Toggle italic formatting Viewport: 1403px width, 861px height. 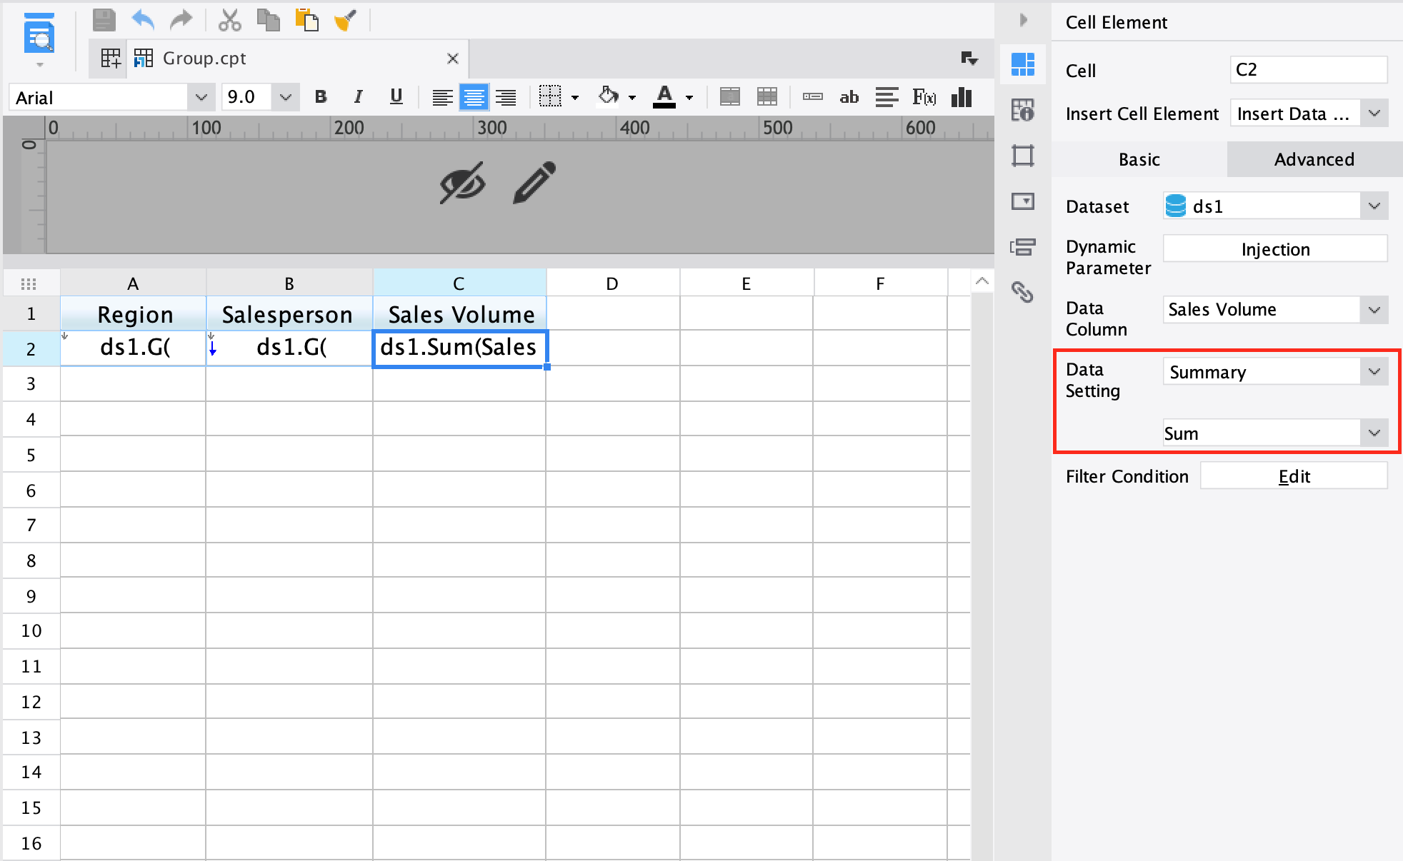[x=358, y=97]
